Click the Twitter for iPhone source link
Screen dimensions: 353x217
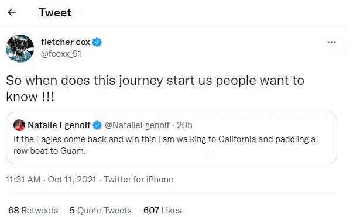(139, 180)
